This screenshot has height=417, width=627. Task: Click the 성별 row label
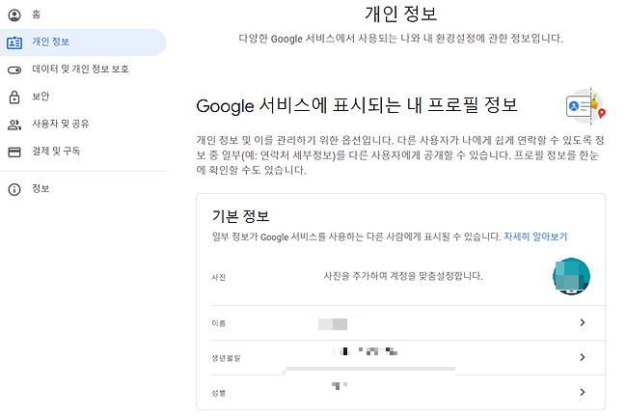pyautogui.click(x=219, y=393)
